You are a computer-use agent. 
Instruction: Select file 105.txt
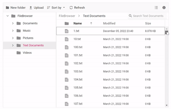click(111, 88)
